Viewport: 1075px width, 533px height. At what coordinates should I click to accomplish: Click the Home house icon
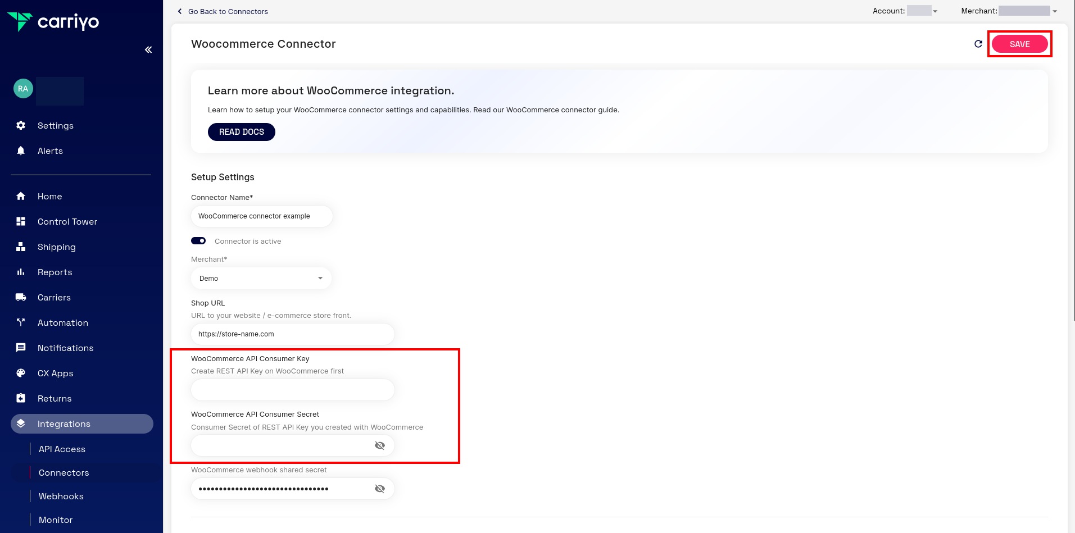click(x=21, y=196)
